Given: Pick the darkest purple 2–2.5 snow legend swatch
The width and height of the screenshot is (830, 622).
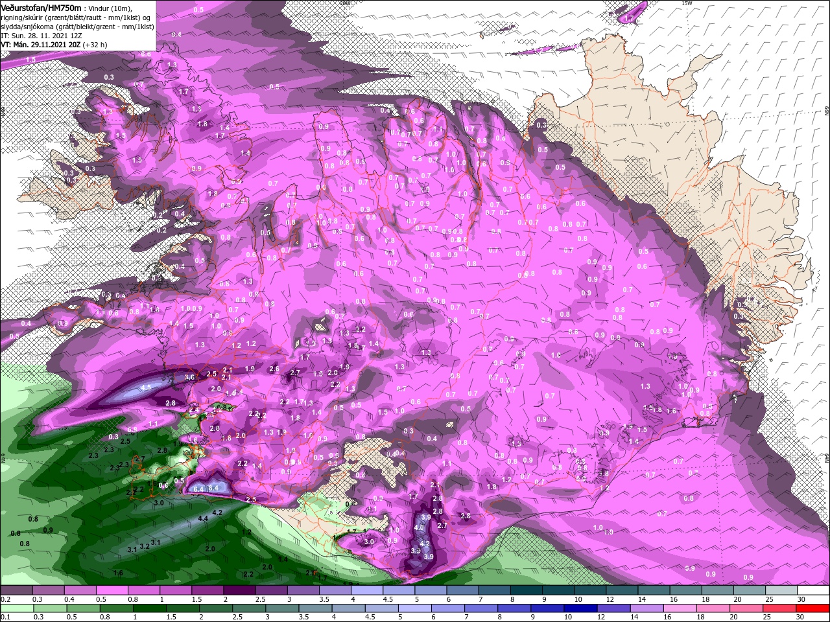Looking at the screenshot, I should 239,590.
